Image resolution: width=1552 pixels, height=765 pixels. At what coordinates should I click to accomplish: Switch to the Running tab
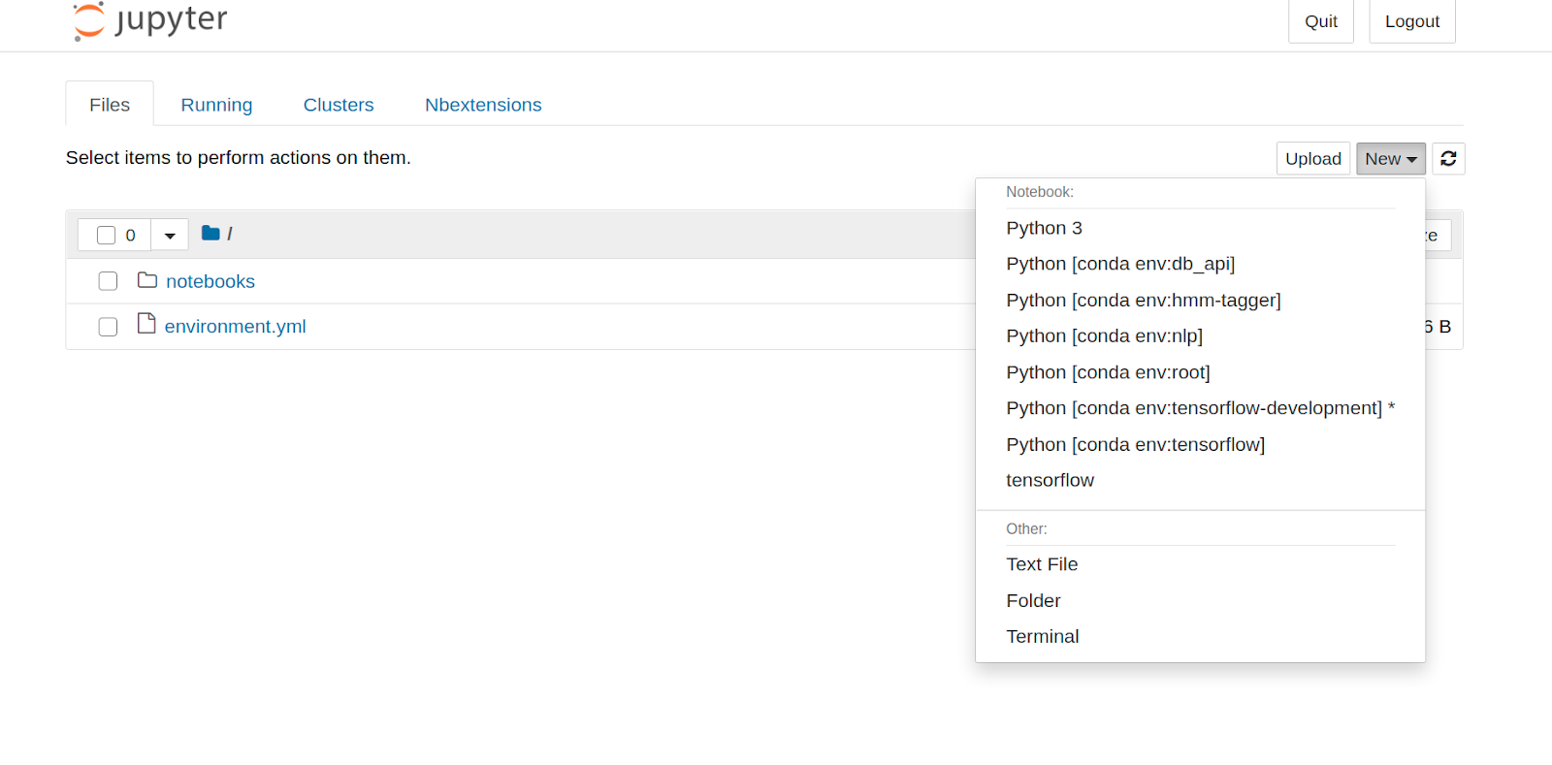216,105
